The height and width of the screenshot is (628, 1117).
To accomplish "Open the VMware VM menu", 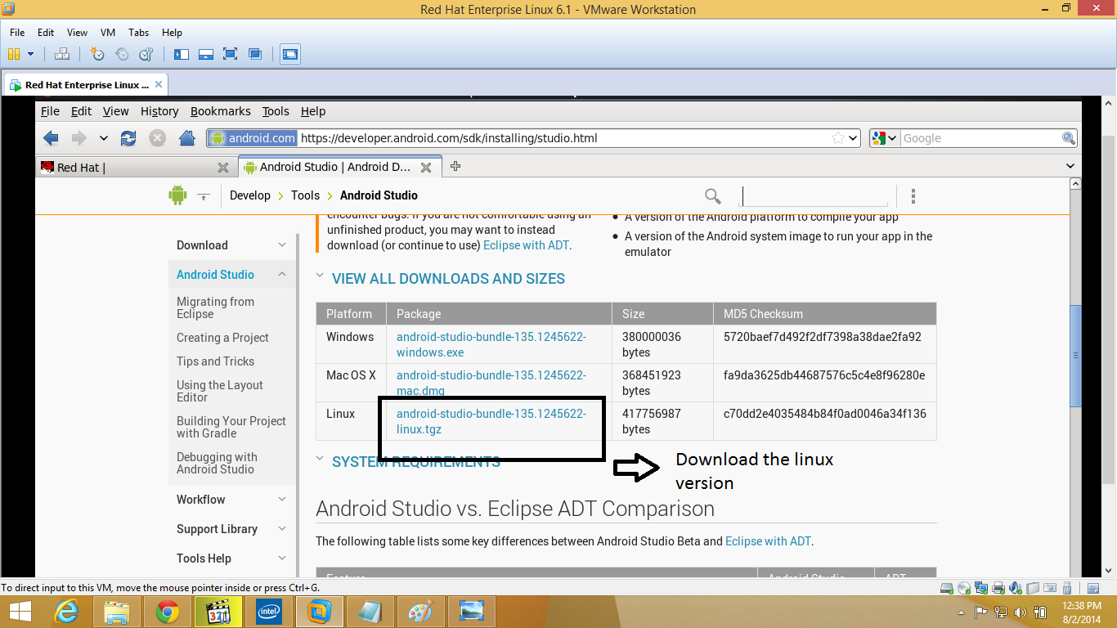I will pos(108,33).
